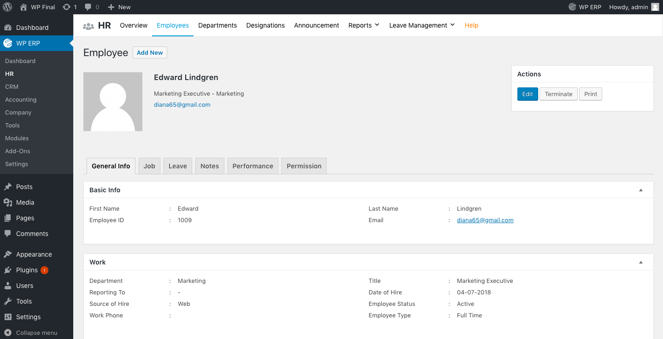Open the diana65@gmail.com email link
The height and width of the screenshot is (339, 663).
[x=485, y=220]
